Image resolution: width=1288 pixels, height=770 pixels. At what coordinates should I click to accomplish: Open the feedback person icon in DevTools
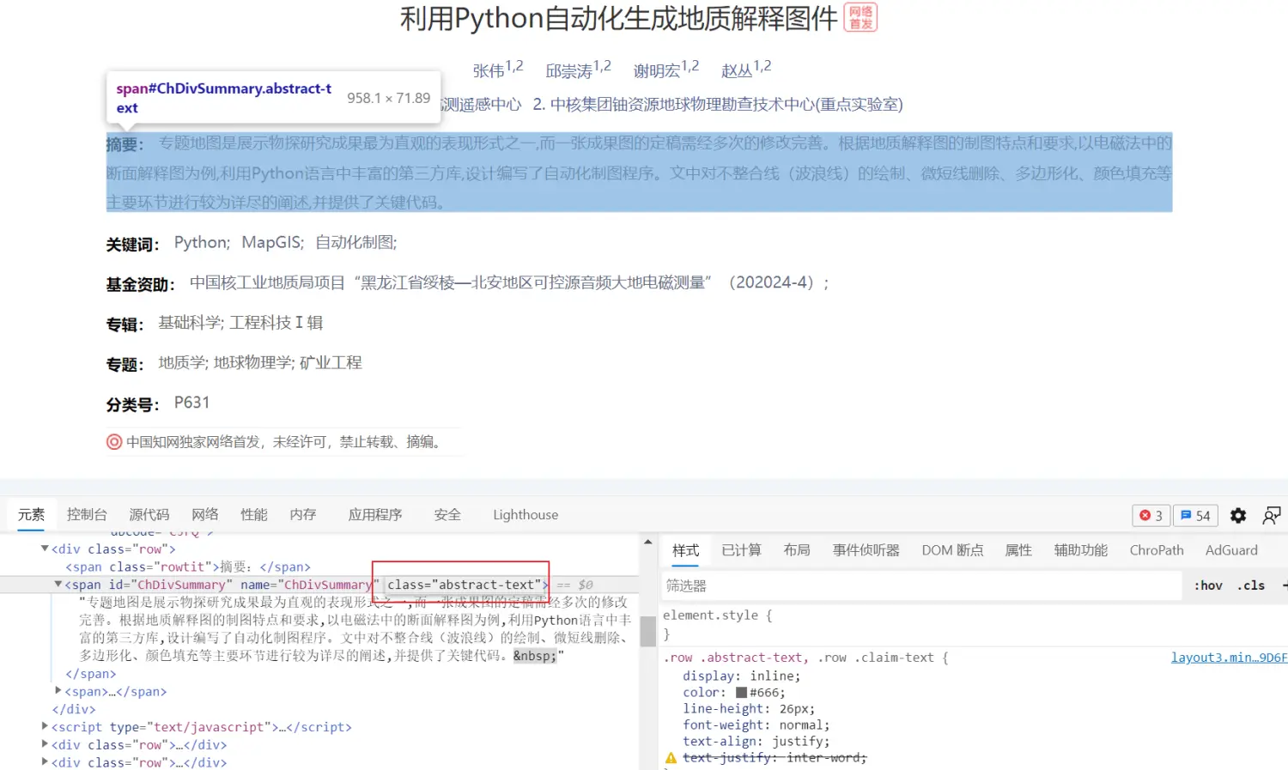(x=1272, y=515)
